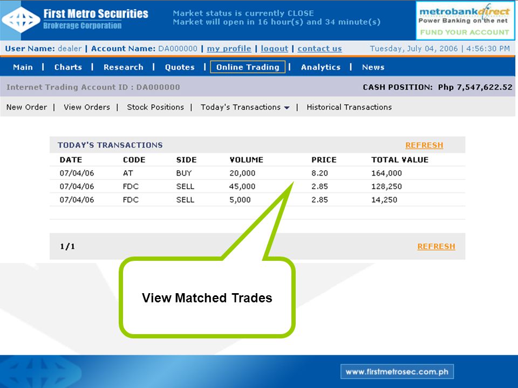Click the Account Name DA000000 value
The height and width of the screenshot is (388, 518).
point(178,48)
